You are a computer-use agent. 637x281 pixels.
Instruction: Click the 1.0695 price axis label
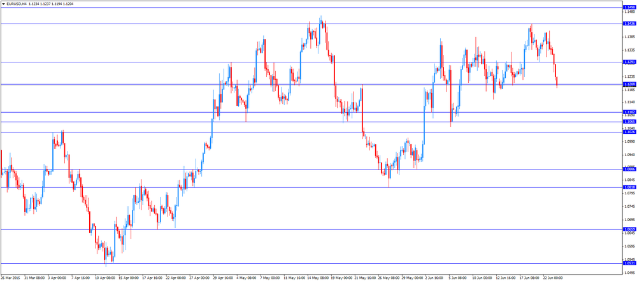click(x=630, y=219)
